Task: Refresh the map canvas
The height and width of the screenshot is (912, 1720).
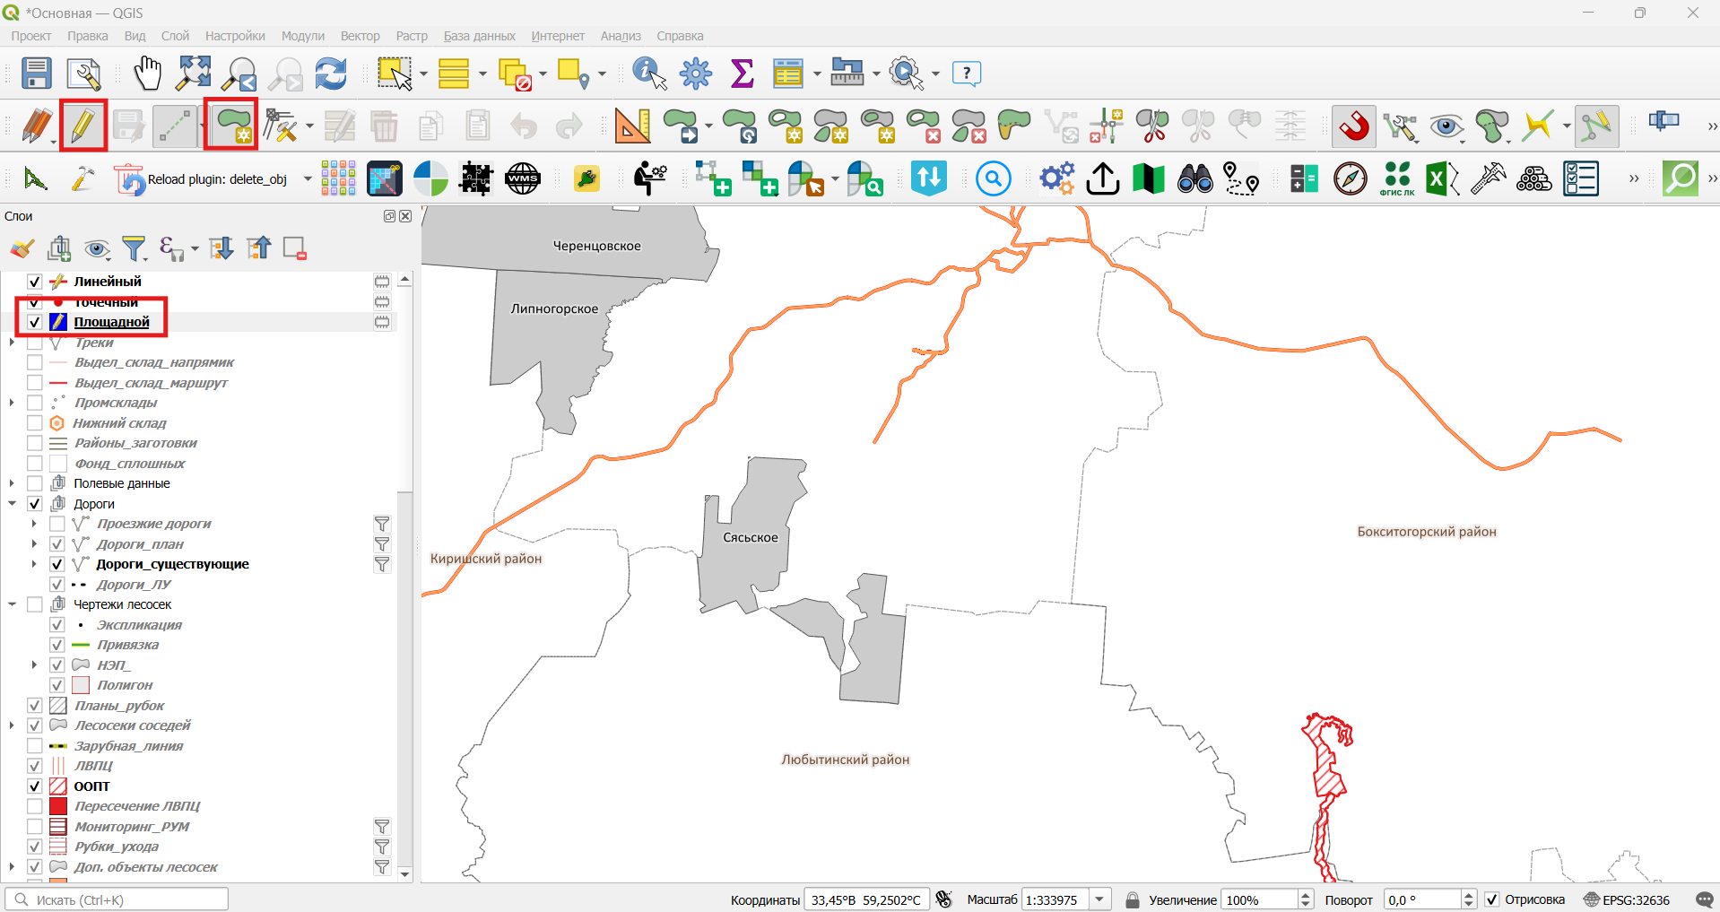Action: pos(331,73)
